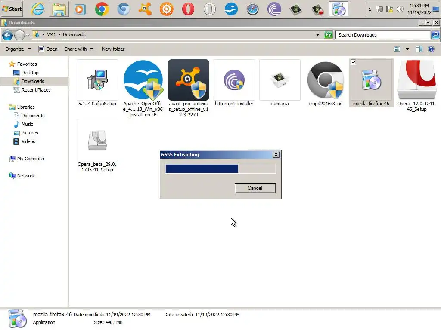Open Windows Explorer taskbar icon
Screen dimensions: 441x330
coord(59,9)
